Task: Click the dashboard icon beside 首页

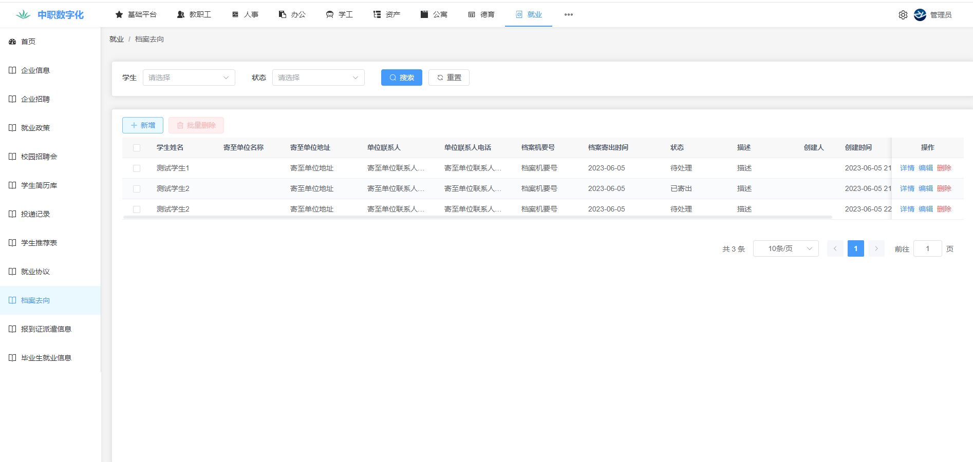Action: (x=12, y=42)
